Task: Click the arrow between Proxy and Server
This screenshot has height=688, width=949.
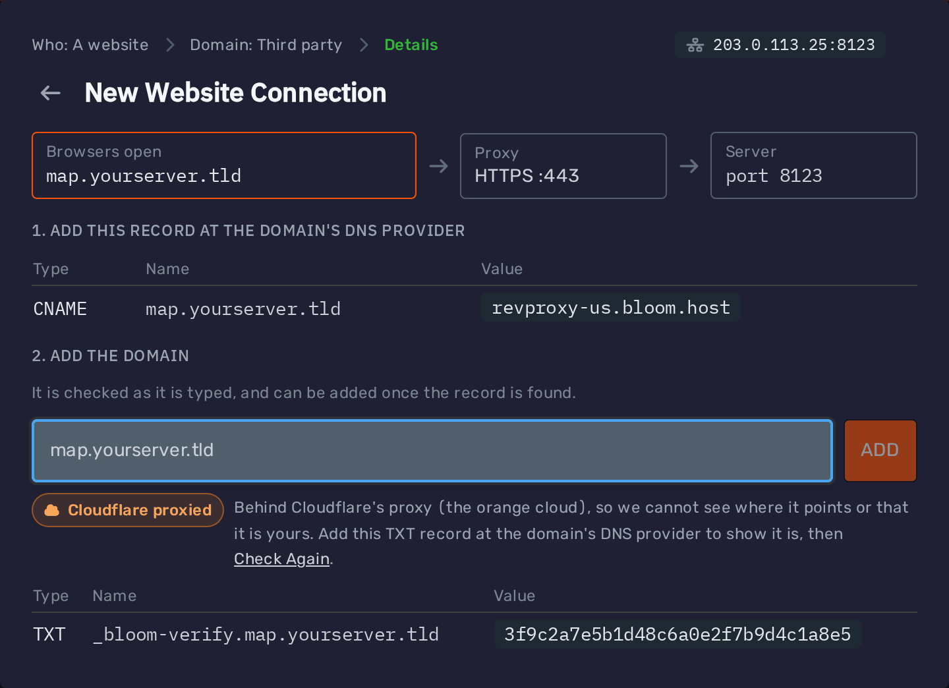Action: click(x=689, y=166)
